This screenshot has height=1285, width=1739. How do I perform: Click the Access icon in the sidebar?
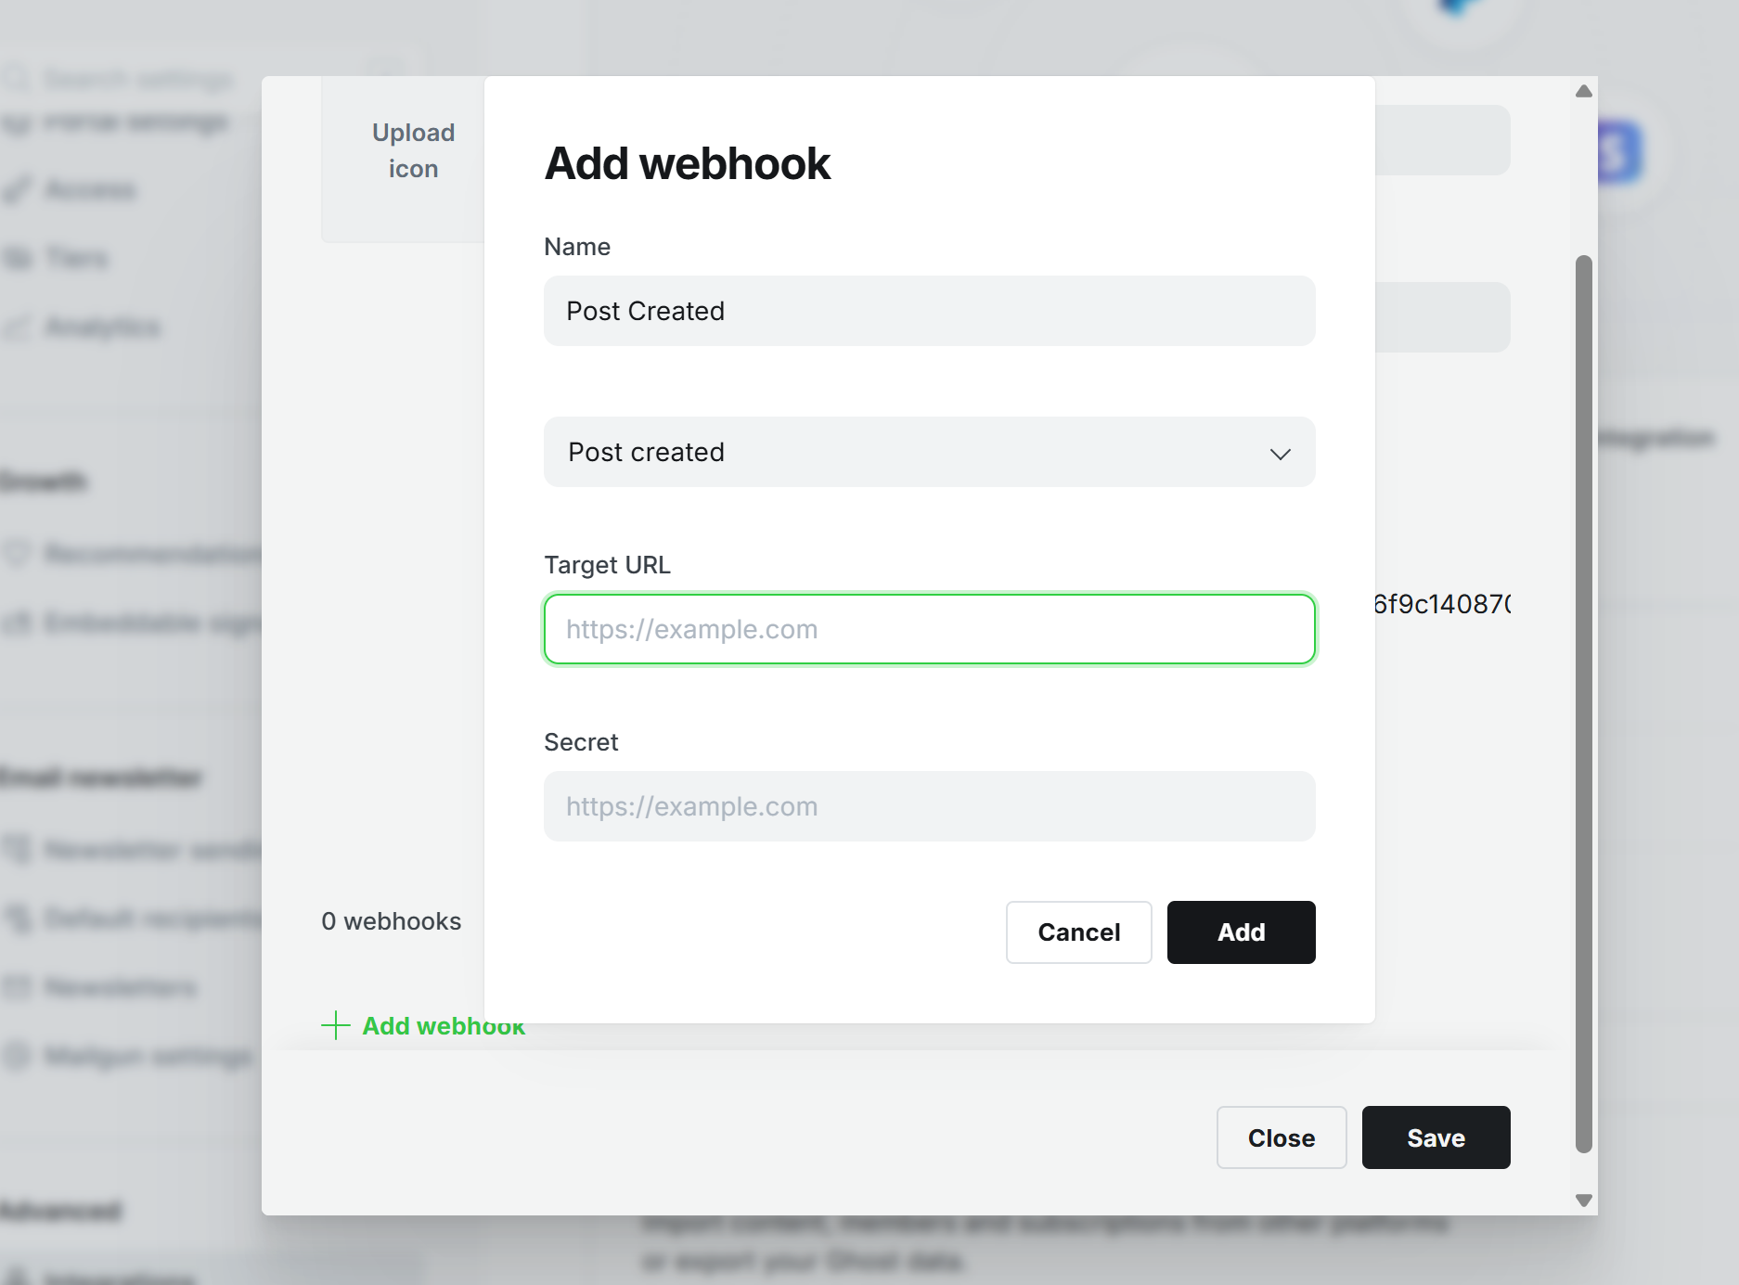point(17,189)
